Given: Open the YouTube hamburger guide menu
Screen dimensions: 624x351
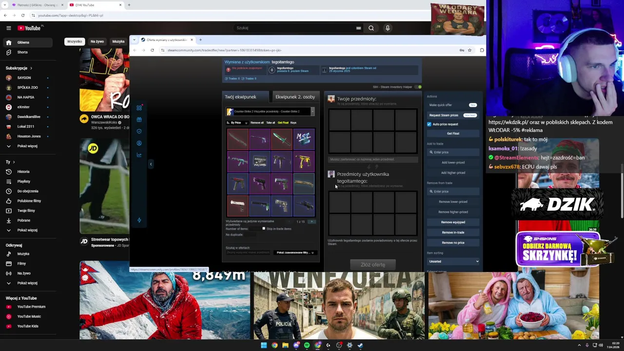Looking at the screenshot, I should point(8,28).
